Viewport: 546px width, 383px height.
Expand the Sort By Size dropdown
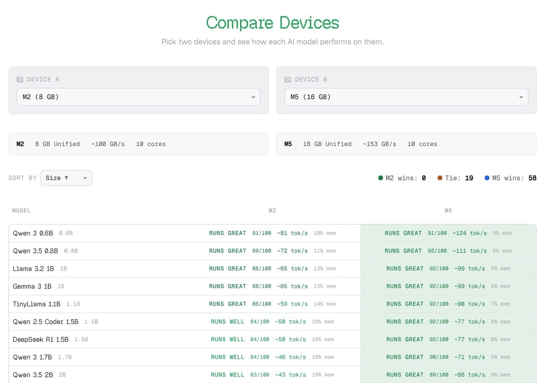tap(66, 178)
